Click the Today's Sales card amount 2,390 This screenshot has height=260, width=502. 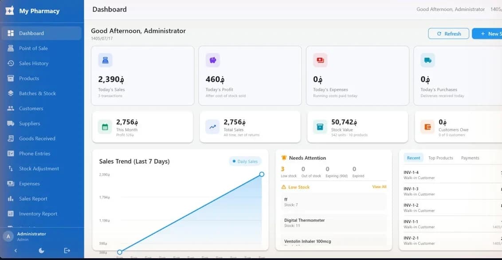[111, 79]
